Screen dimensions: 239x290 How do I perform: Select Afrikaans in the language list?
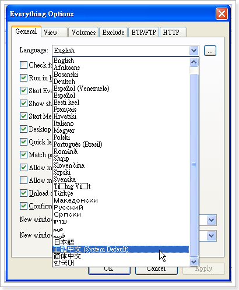(x=121, y=68)
